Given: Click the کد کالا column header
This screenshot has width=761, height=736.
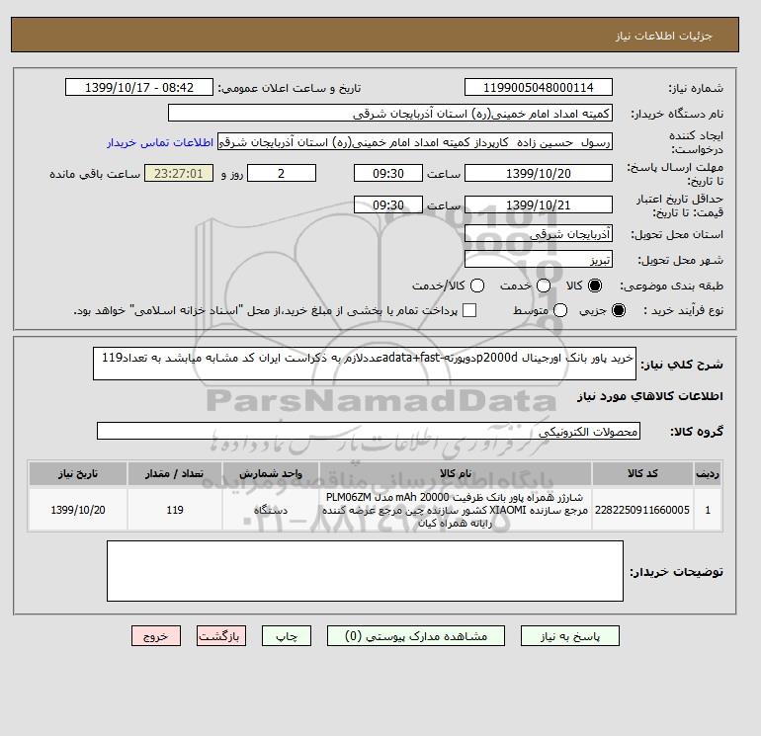Looking at the screenshot, I should coord(642,473).
